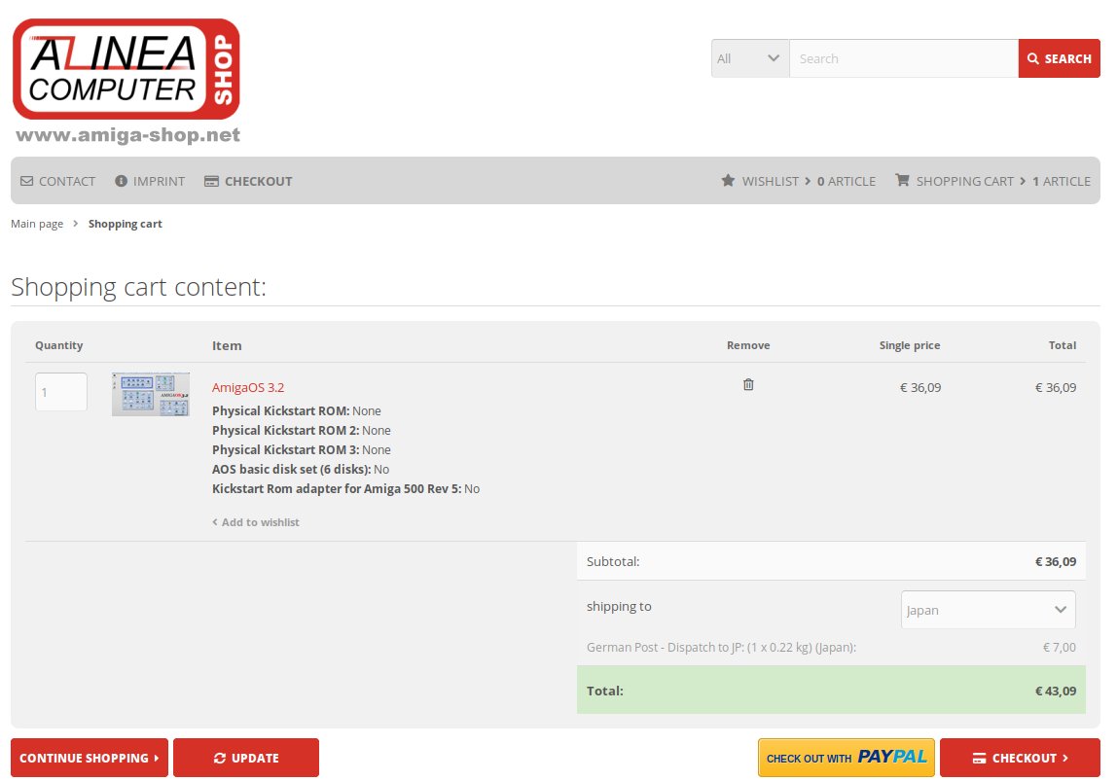1117x781 pixels.
Task: Click the 'Shopping cart content:' heading
Action: point(138,287)
